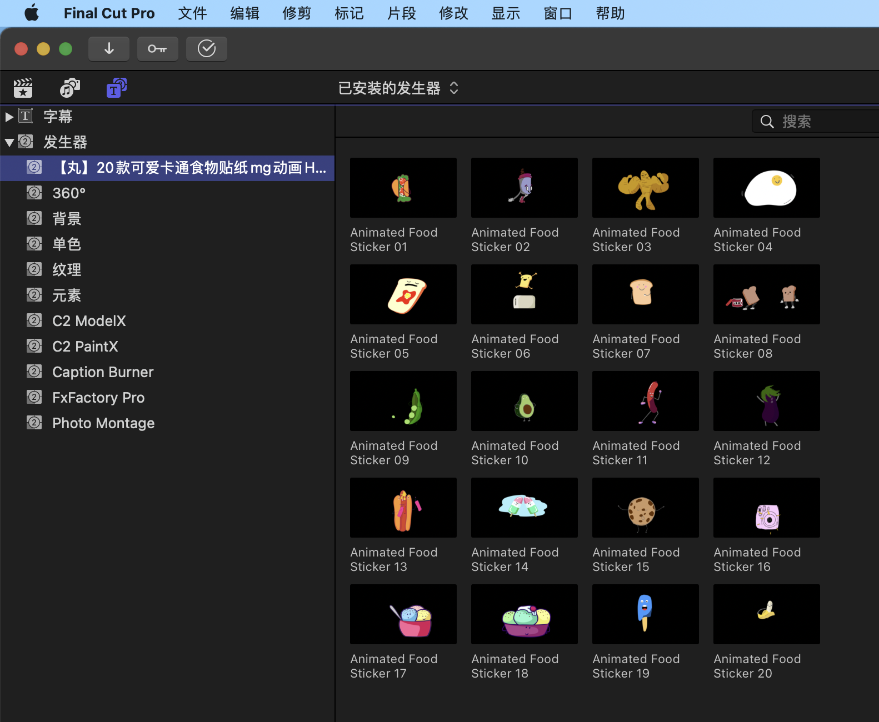Viewport: 879px width, 722px height.
Task: Collapse the 发生器 category triangle
Action: [x=9, y=143]
